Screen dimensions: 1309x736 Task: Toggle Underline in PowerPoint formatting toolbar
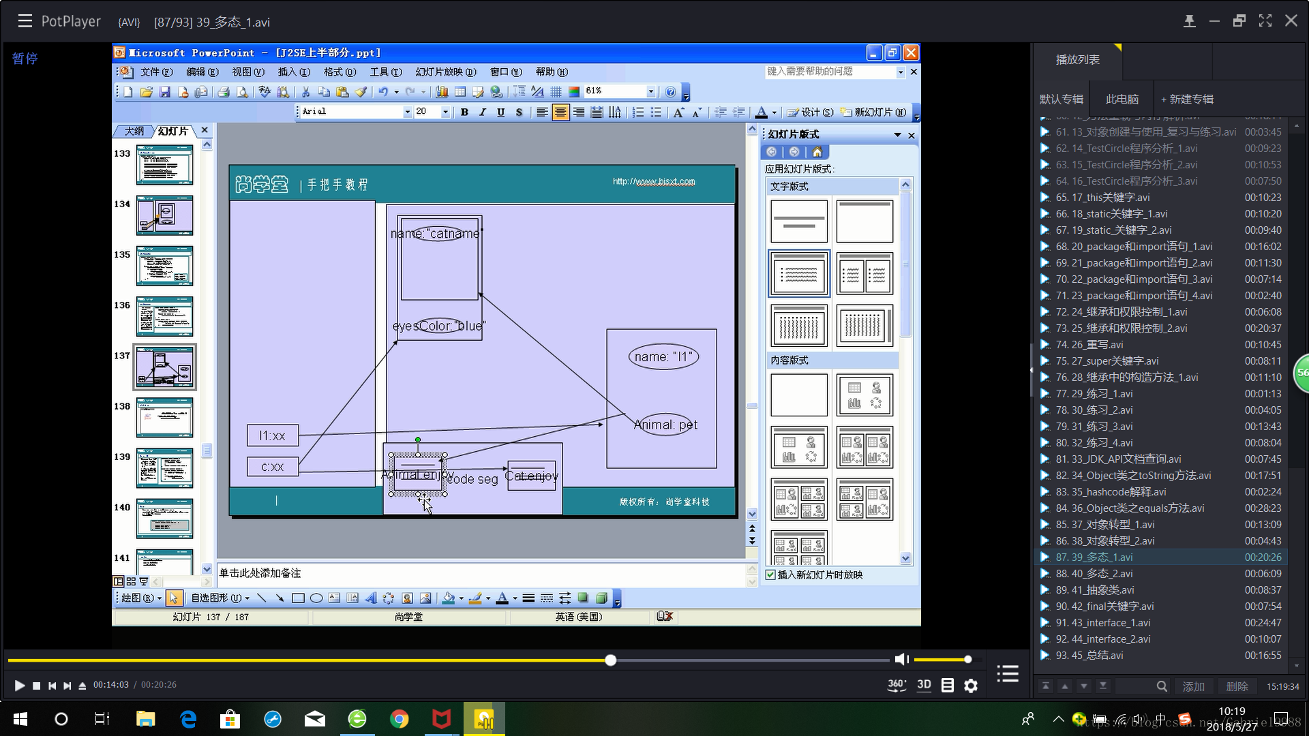pyautogui.click(x=501, y=112)
